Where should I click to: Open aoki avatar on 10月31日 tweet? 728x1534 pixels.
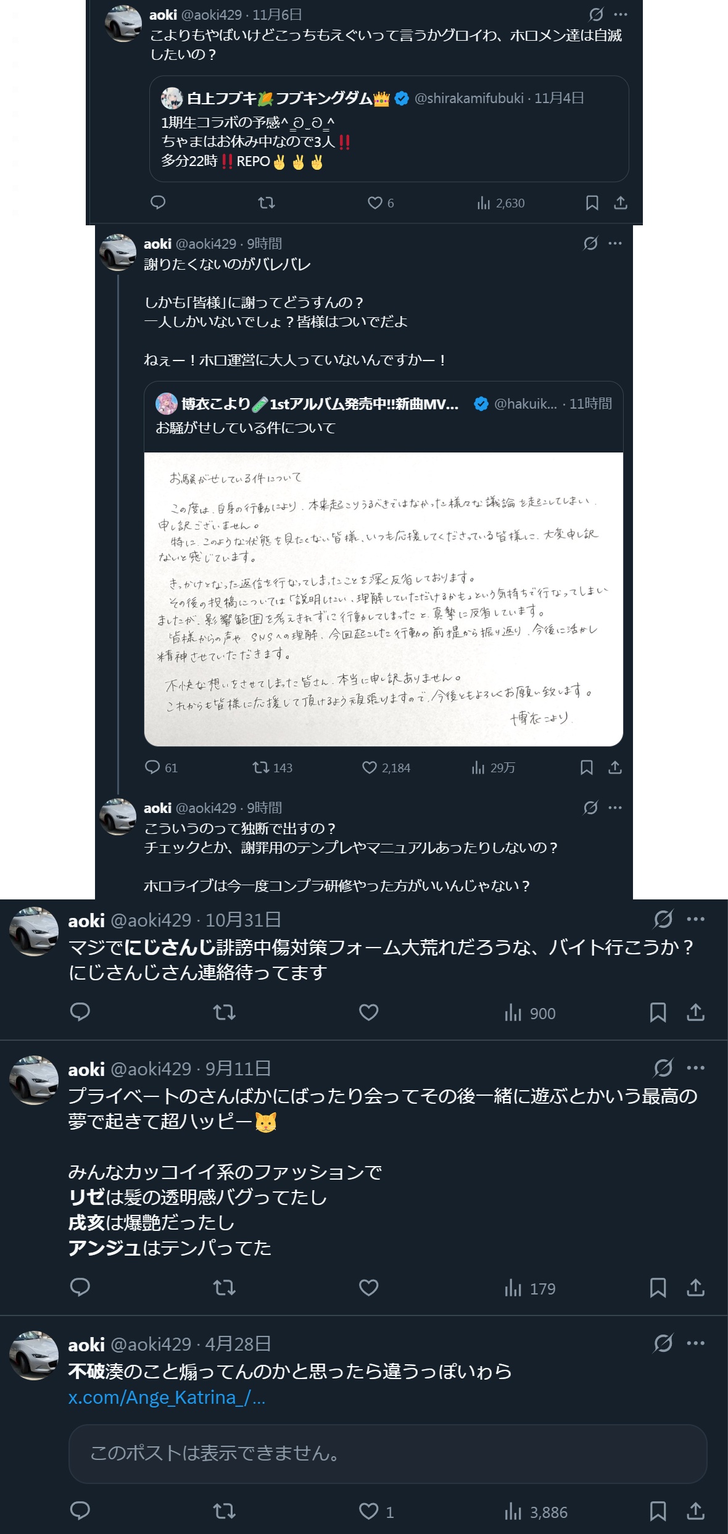pos(34,932)
